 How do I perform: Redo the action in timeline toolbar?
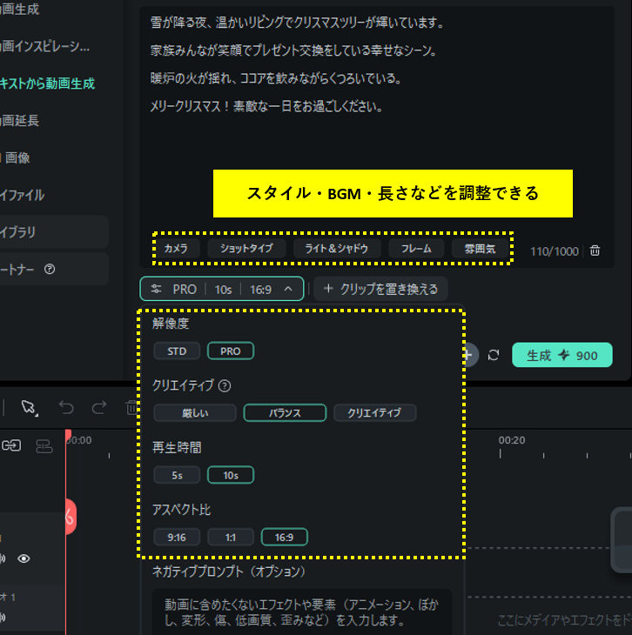(99, 407)
